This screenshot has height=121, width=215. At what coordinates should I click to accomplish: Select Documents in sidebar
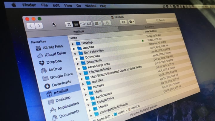coord(66,115)
